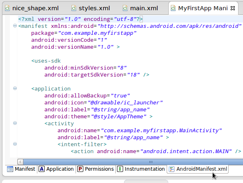Image resolution: width=243 pixels, height=183 pixels.
Task: Select the main.xml editor tab
Action: [140, 8]
